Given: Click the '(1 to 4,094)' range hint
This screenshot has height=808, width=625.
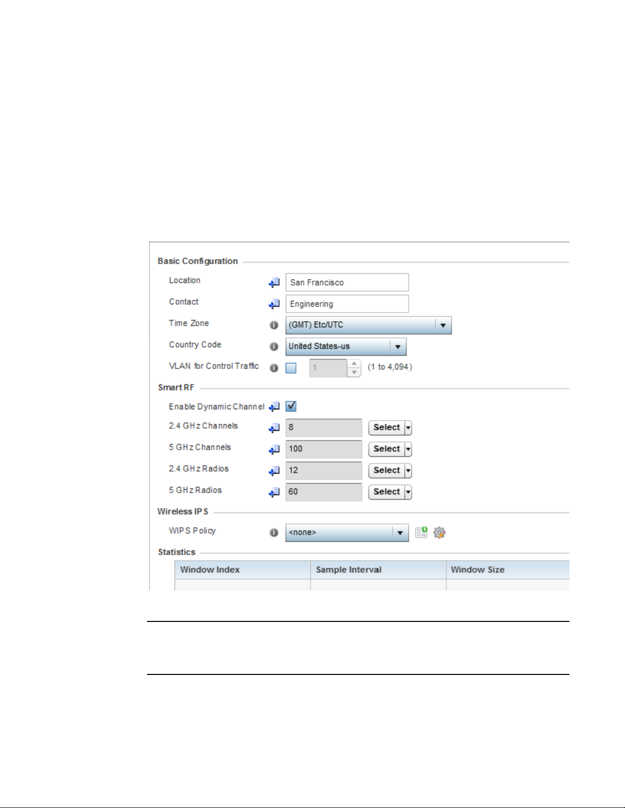Looking at the screenshot, I should click(390, 367).
